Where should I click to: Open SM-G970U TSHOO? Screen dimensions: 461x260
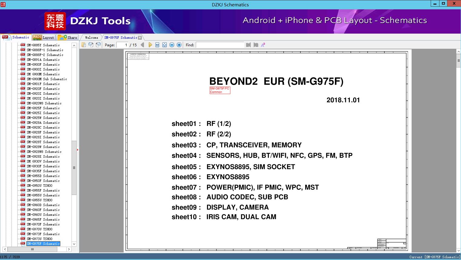tap(39, 229)
